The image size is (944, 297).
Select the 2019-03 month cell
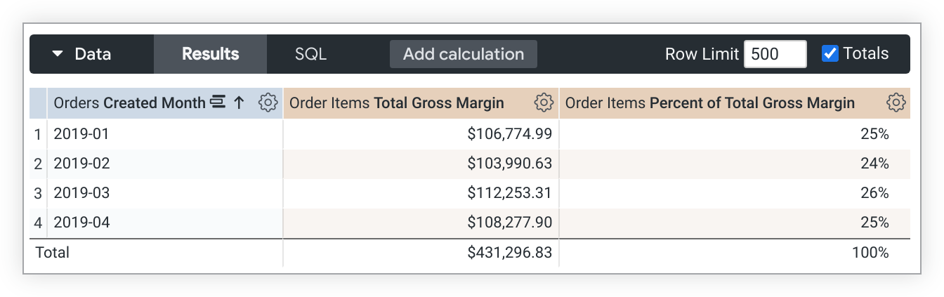[81, 193]
